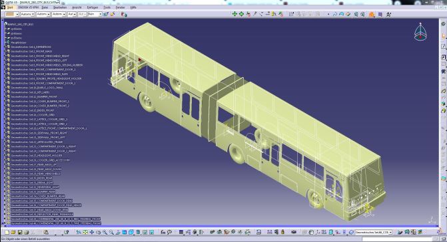Image resolution: width=447 pixels, height=242 pixels.
Task: Toggle Hide/Show for the selected object
Action: pos(145,232)
